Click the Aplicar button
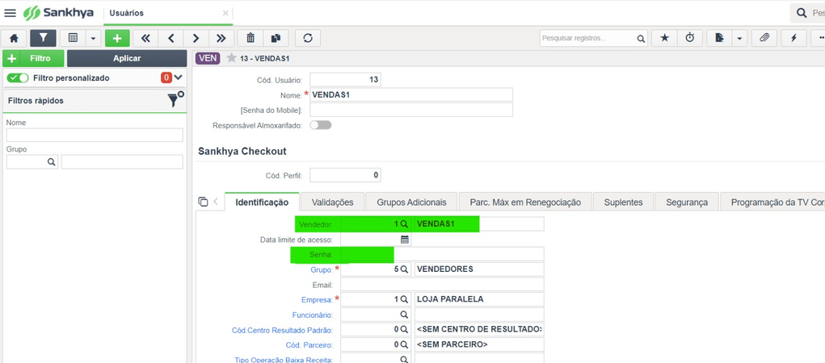 pos(127,58)
